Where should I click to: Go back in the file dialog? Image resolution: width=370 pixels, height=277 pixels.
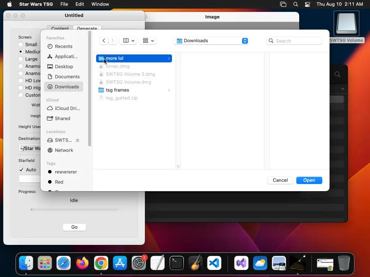104,41
